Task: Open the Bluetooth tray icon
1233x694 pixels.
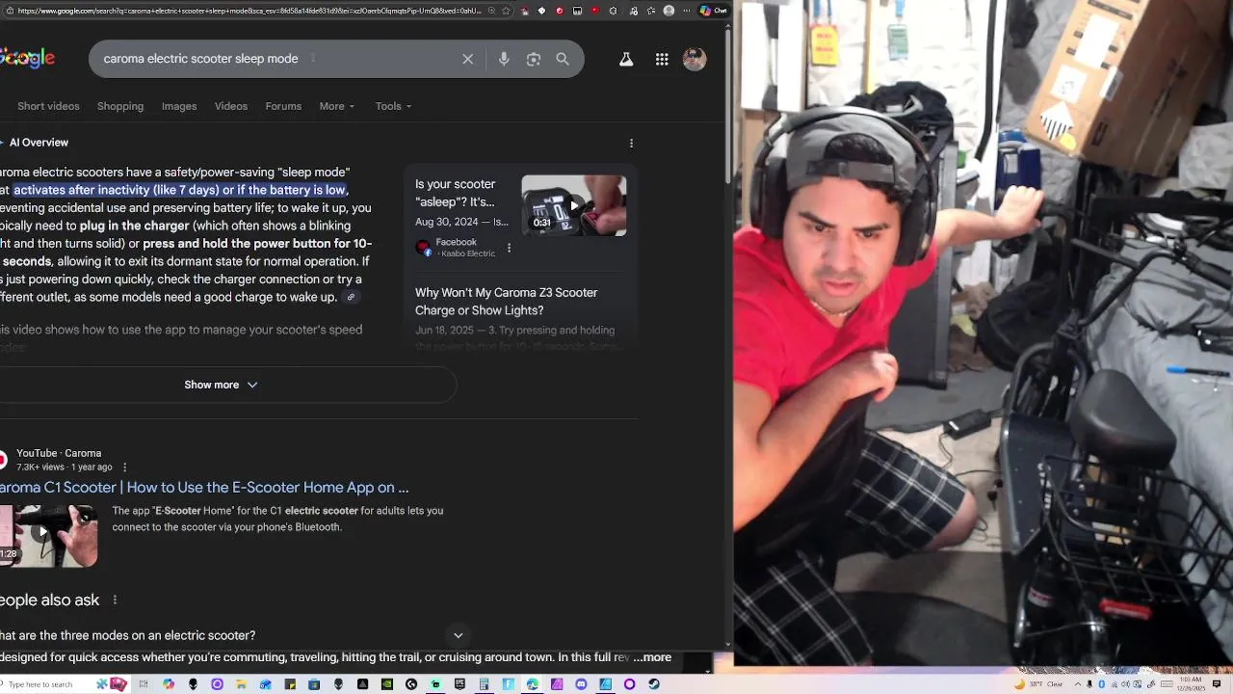Action: tap(1102, 684)
